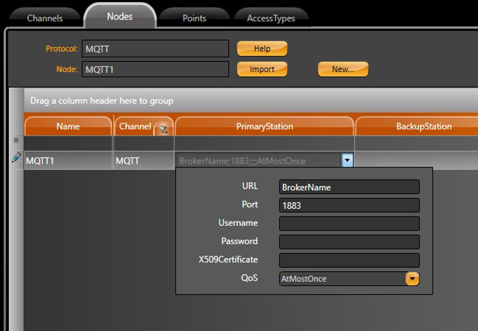Open the QoS dropdown arrow
The width and height of the screenshot is (478, 331).
tap(412, 278)
